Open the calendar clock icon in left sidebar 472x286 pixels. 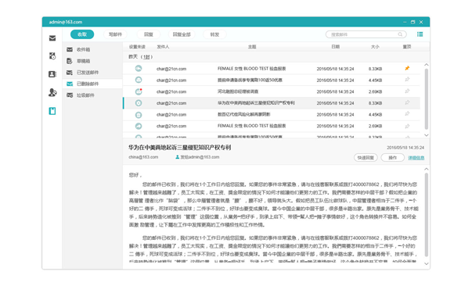click(52, 56)
